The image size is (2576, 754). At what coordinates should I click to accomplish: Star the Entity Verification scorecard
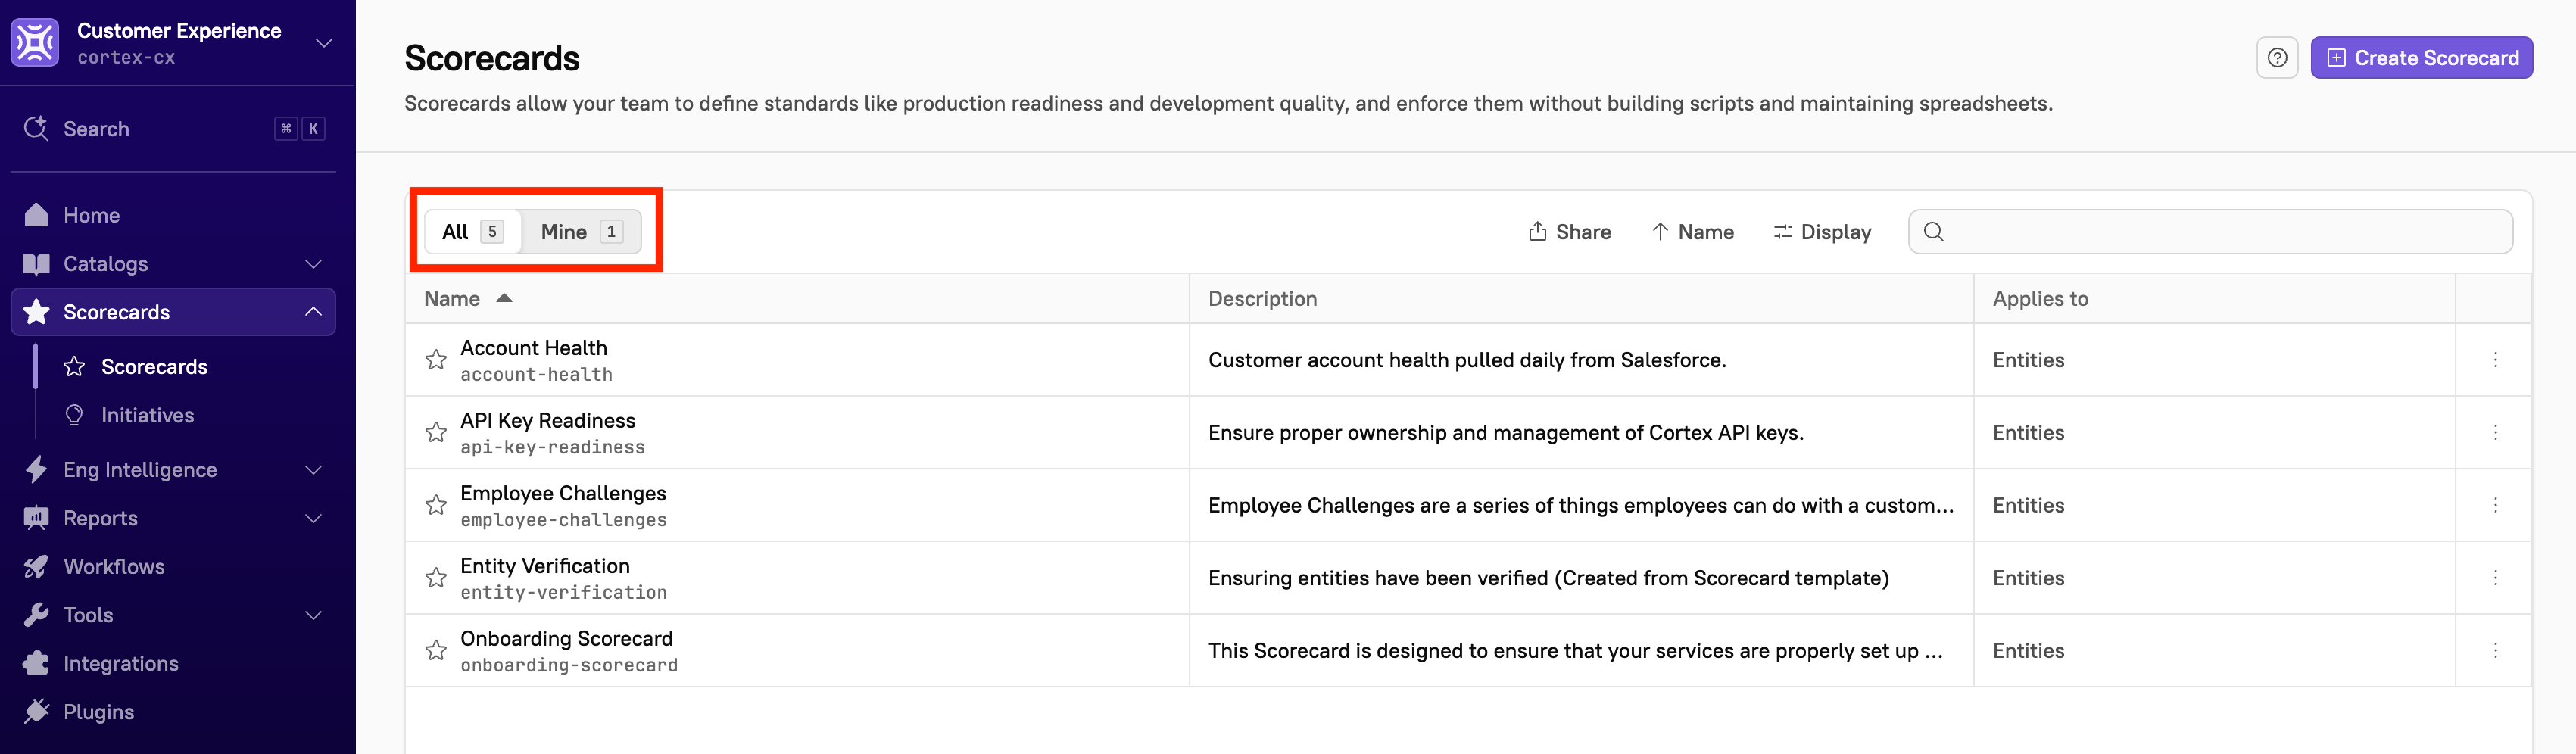click(436, 578)
